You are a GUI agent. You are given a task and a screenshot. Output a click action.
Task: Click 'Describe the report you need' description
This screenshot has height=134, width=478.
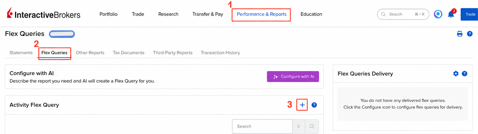(x=82, y=81)
